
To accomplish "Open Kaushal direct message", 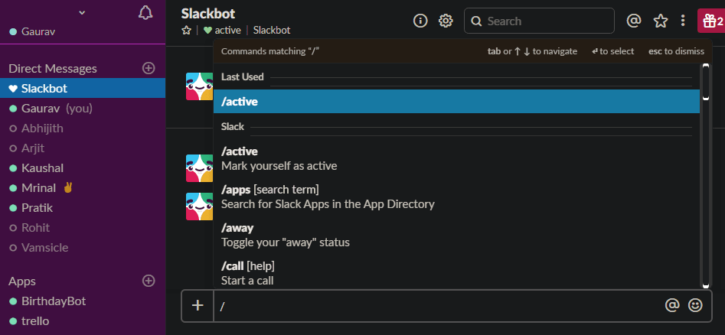I will pos(83,168).
